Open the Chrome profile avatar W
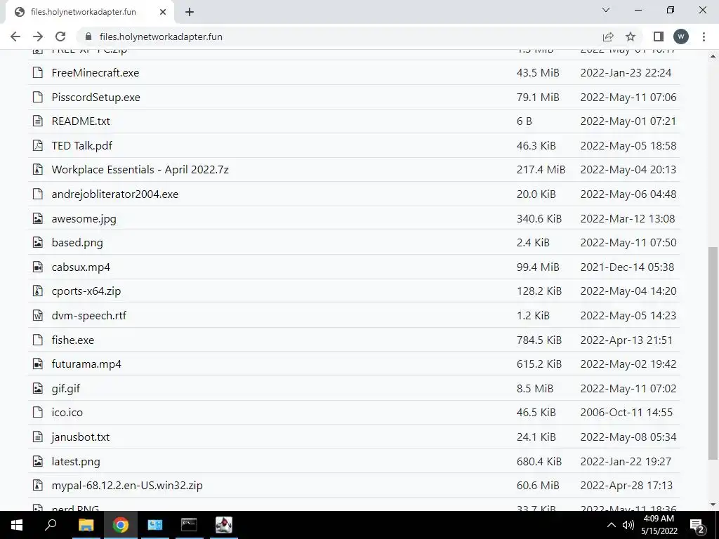Viewport: 719px width, 539px height. click(x=681, y=36)
